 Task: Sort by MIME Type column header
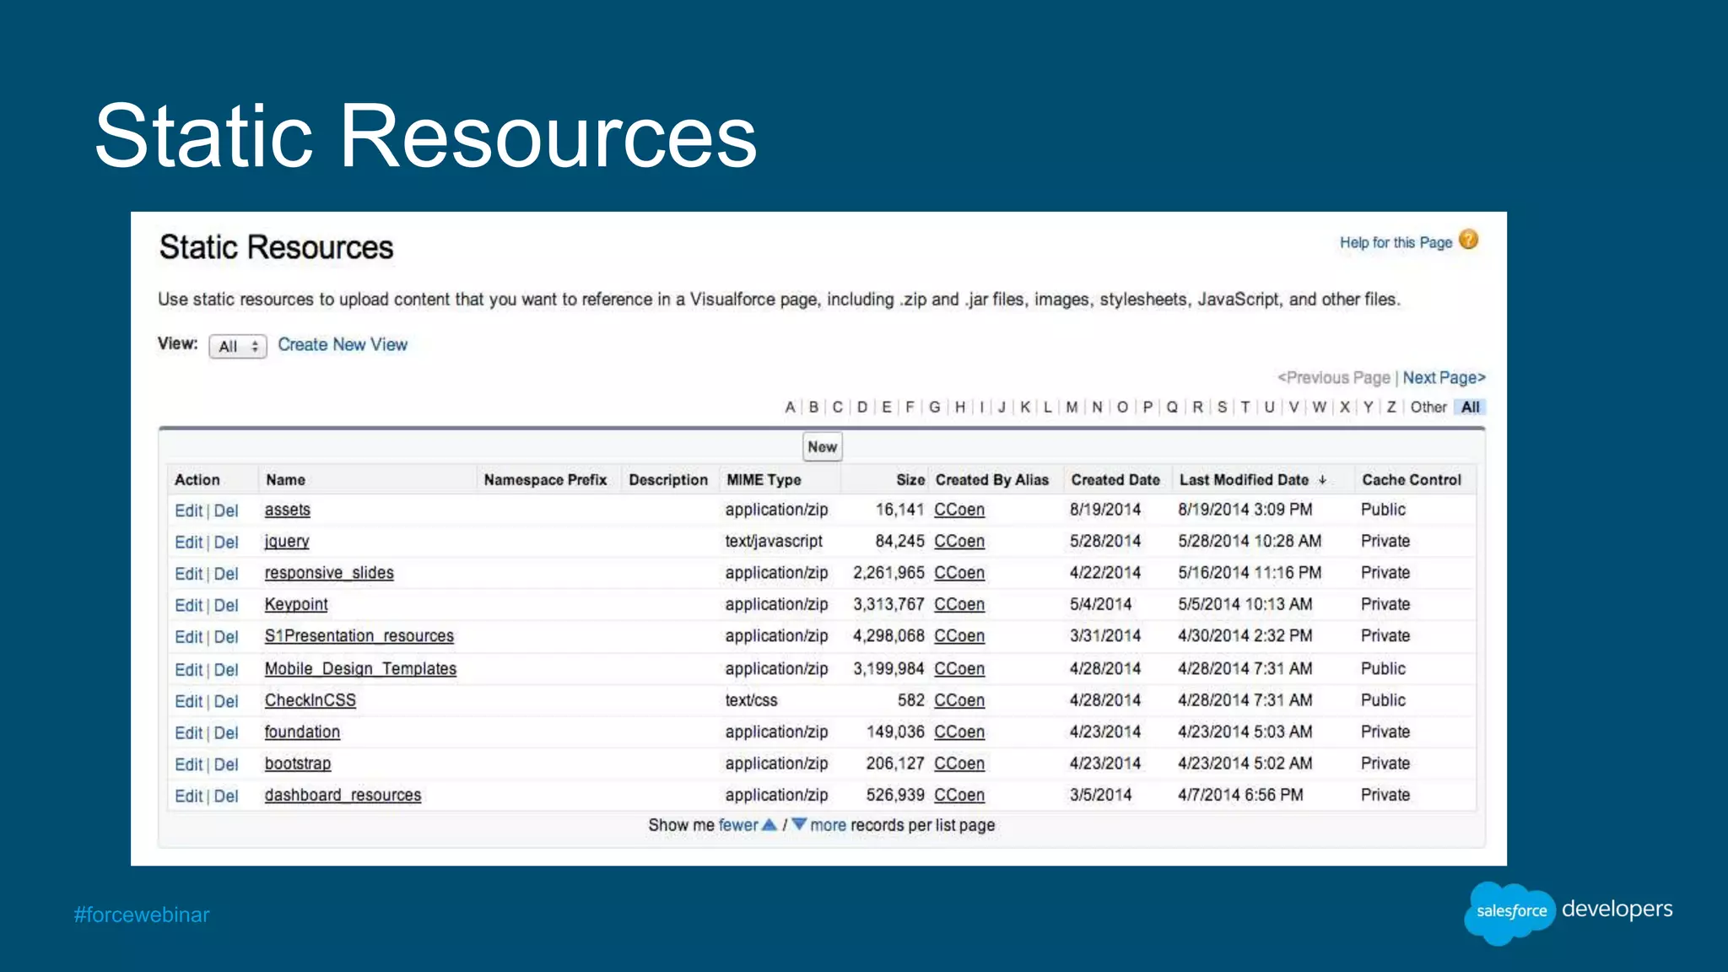(764, 480)
